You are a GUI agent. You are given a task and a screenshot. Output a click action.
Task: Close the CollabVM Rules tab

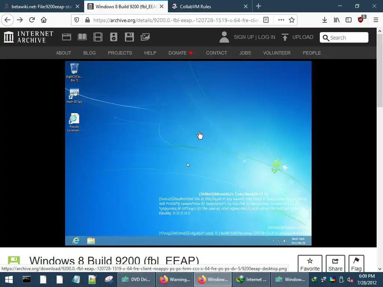(246, 7)
